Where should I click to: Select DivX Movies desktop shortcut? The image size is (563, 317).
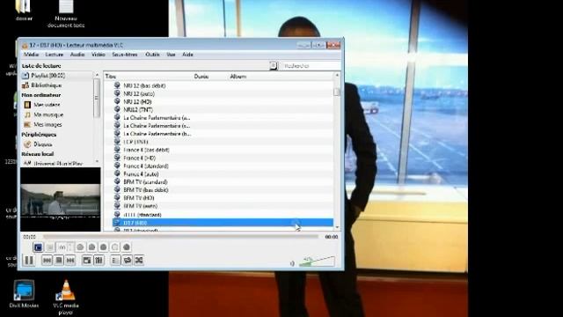tap(24, 294)
